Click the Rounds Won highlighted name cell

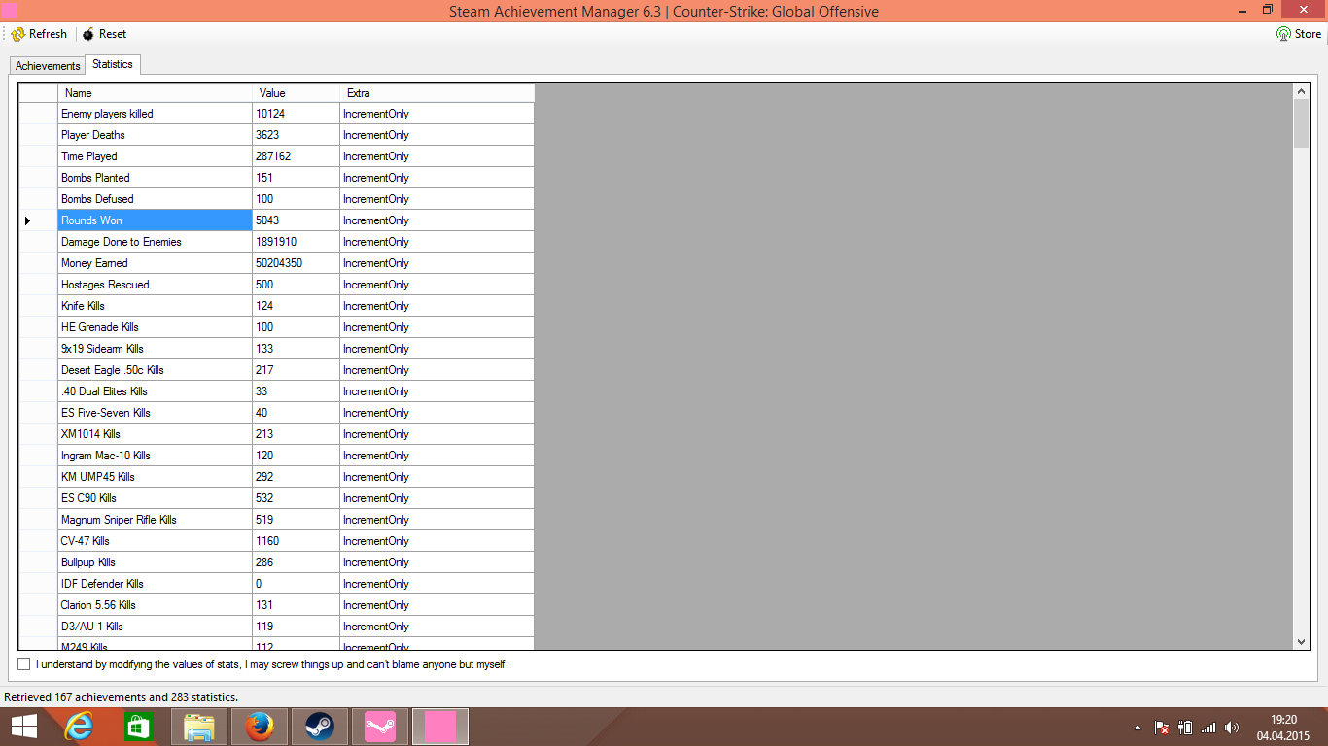pyautogui.click(x=156, y=220)
